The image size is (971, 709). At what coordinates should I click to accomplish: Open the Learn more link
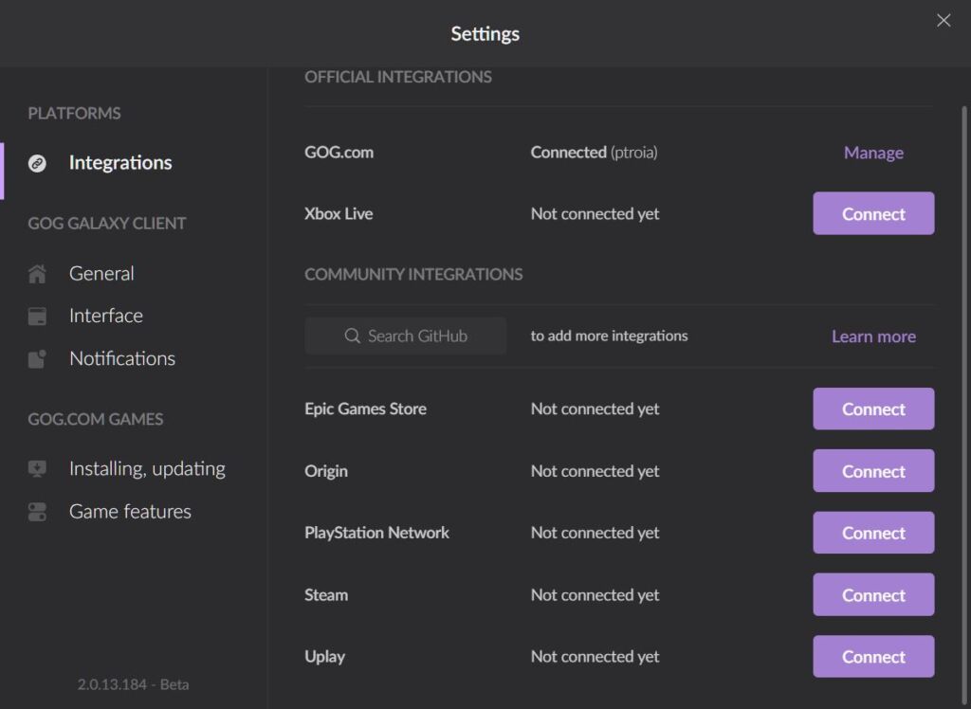coord(873,336)
